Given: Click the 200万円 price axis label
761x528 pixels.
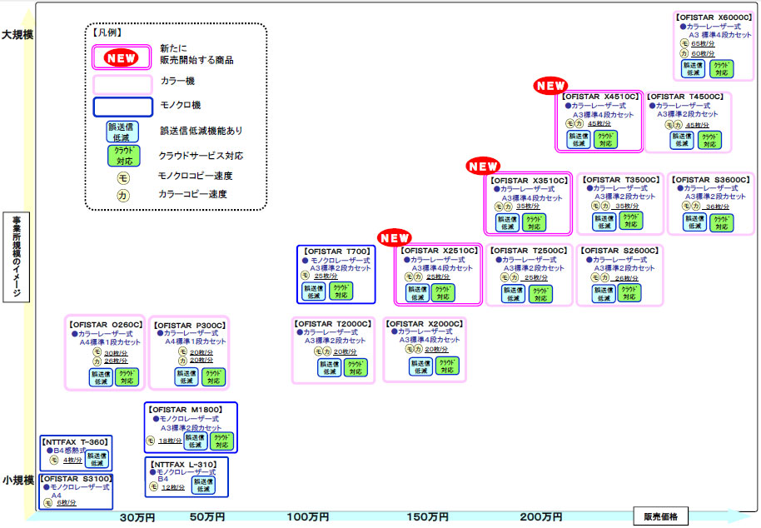Looking at the screenshot, I should point(541,517).
